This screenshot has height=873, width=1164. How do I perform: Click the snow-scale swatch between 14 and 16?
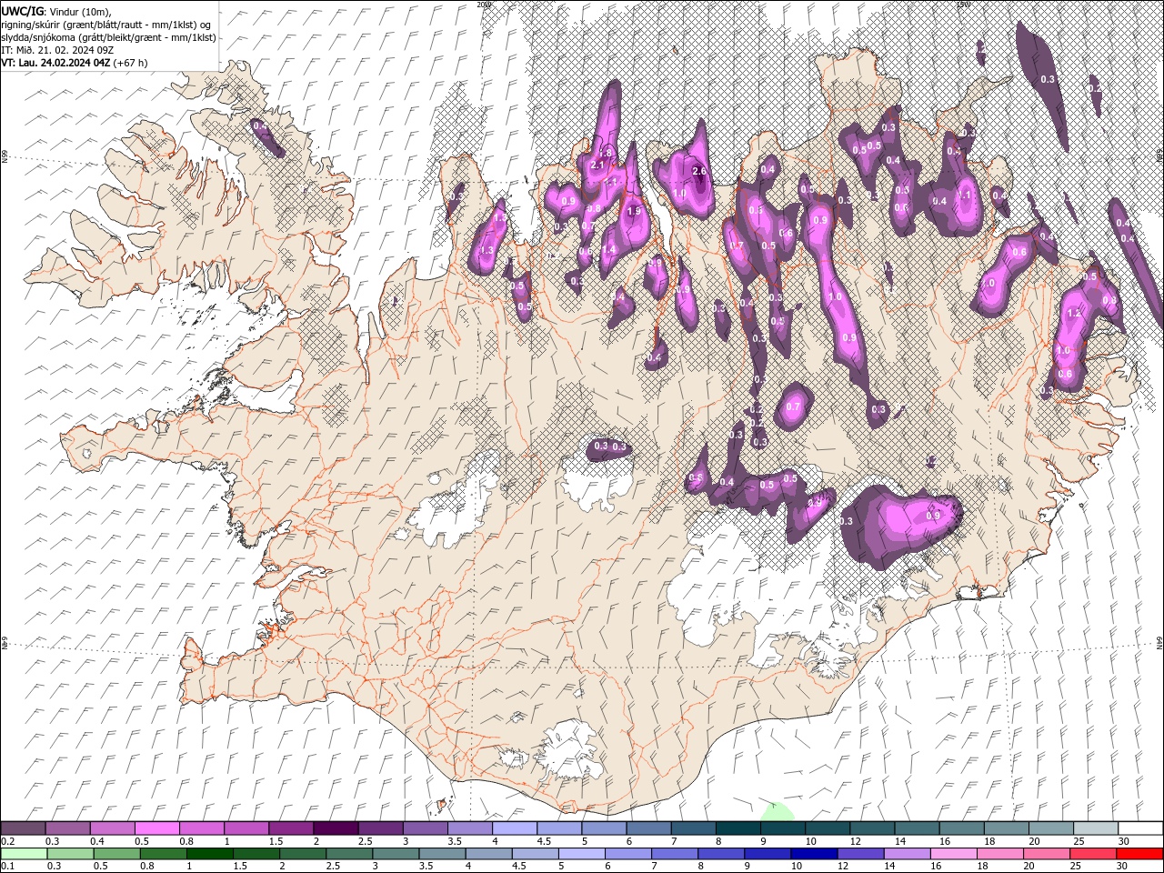pos(918,828)
